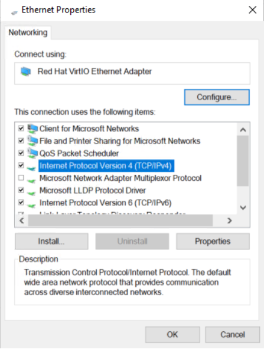
Task: Click the horizontal scroll right arrow
Action: point(229,220)
